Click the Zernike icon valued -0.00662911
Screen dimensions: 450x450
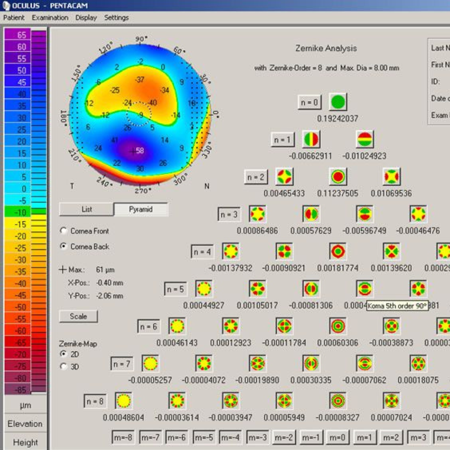pos(311,140)
